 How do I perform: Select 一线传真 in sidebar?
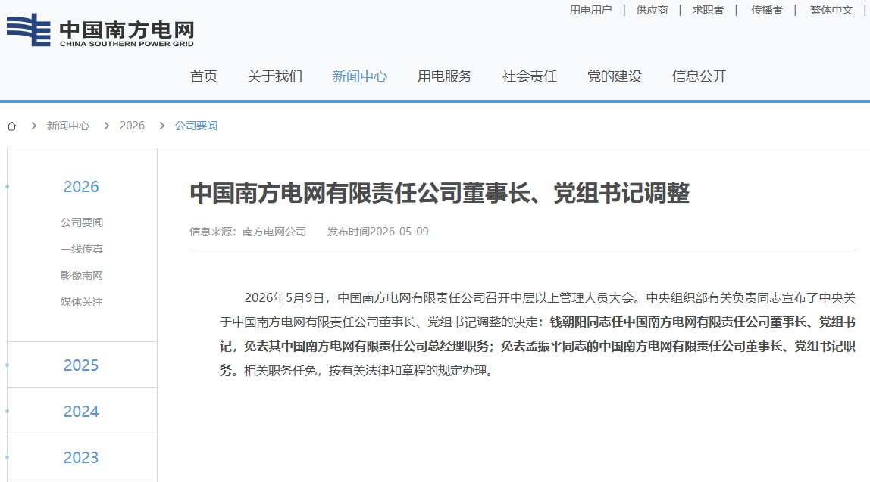point(82,249)
